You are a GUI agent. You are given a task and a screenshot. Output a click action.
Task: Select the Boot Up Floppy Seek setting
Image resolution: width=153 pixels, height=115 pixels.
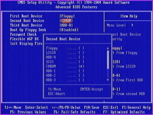[28, 30]
